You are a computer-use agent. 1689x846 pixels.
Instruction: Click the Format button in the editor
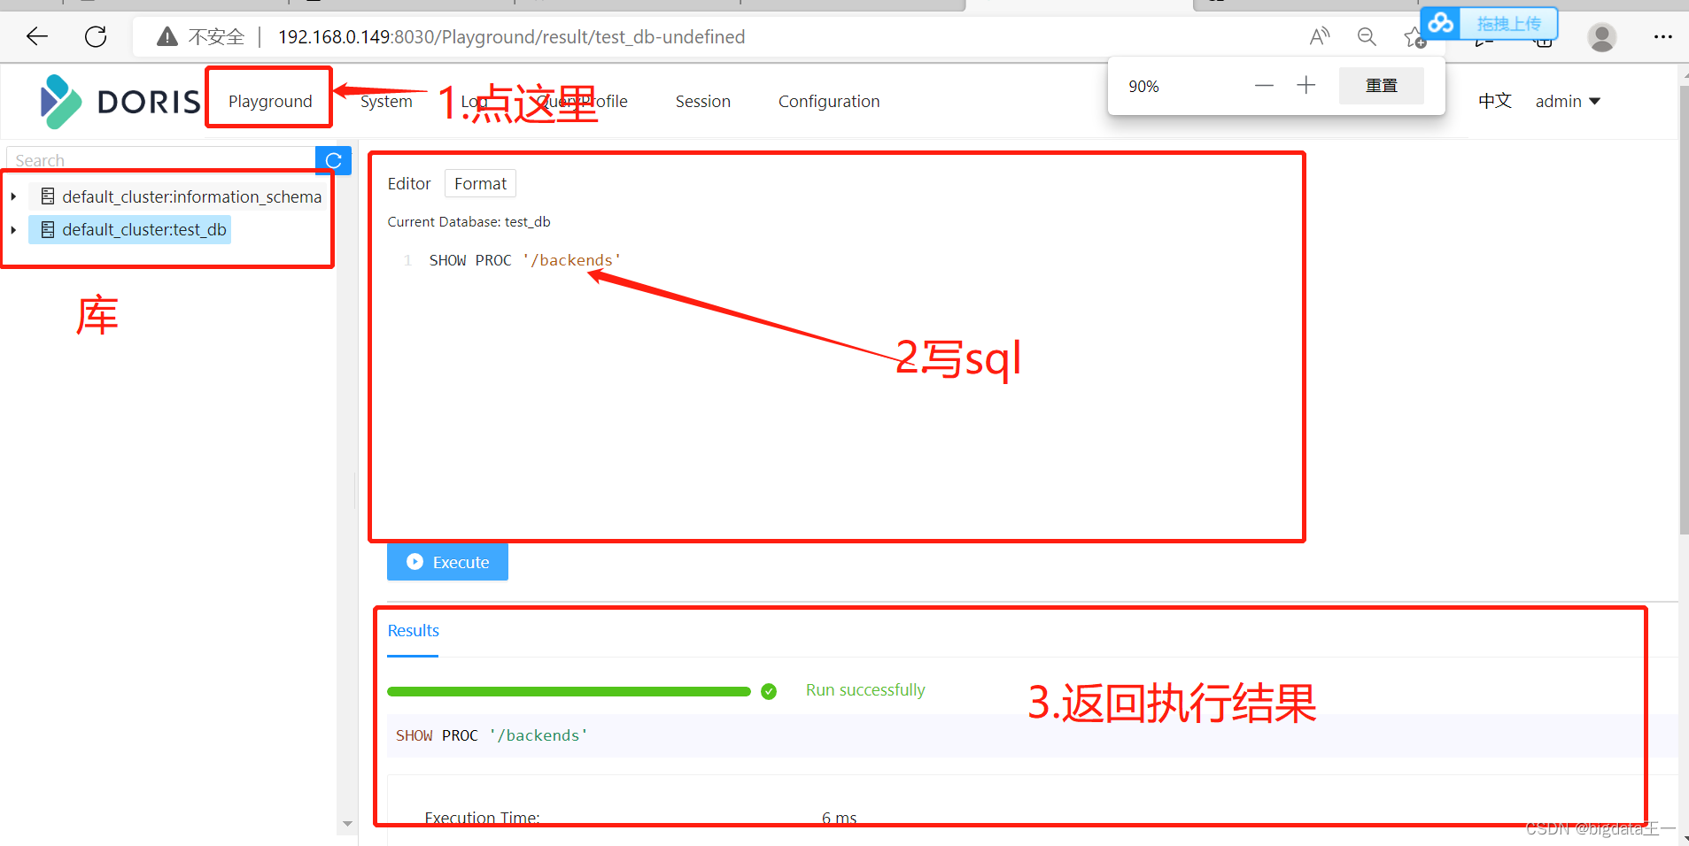point(480,183)
